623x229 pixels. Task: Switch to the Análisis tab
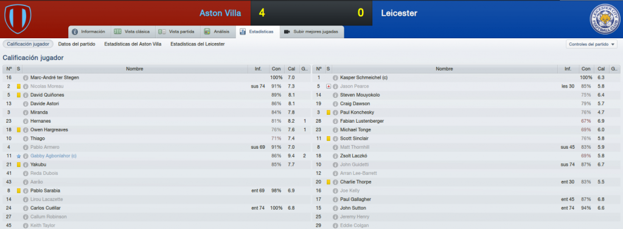pos(217,32)
